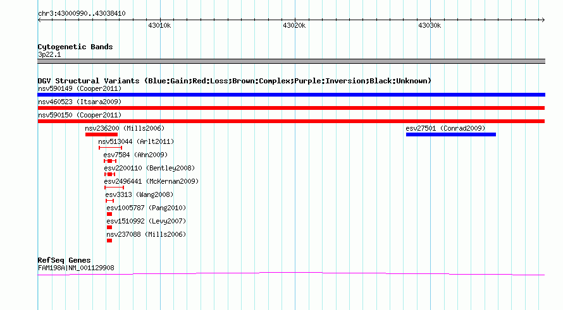
Task: Select the esv2496441 red interval glyph
Action: click(x=114, y=188)
